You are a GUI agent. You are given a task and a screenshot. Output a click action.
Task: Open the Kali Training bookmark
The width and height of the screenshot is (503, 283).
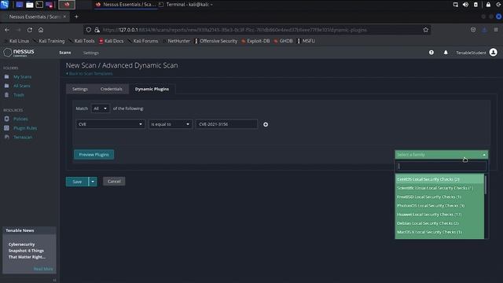[x=49, y=41]
